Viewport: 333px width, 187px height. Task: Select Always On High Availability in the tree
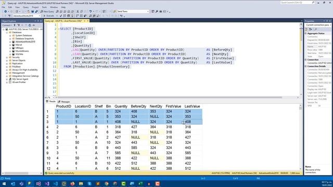[x=25, y=70]
